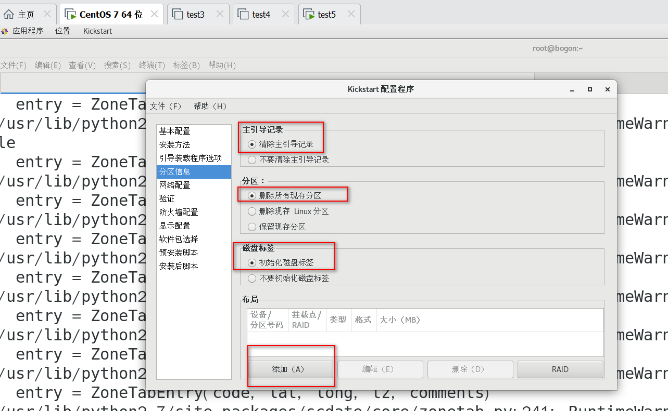668x411 pixels.
Task: Click the test5 VM running icon
Action: [x=309, y=15]
